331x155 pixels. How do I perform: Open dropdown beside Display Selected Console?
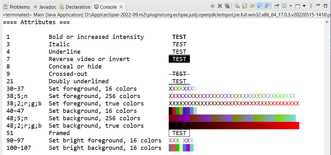(x=290, y=6)
